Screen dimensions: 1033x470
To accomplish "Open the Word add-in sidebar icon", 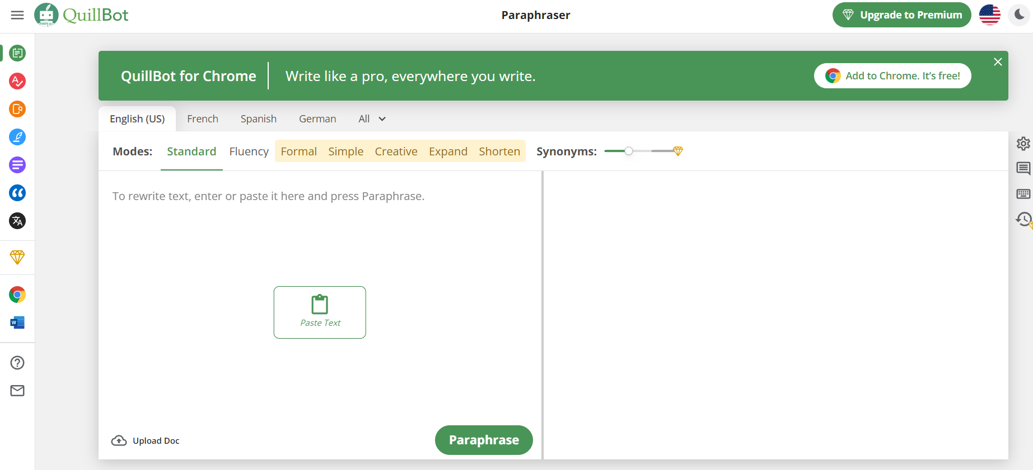I will (x=17, y=322).
